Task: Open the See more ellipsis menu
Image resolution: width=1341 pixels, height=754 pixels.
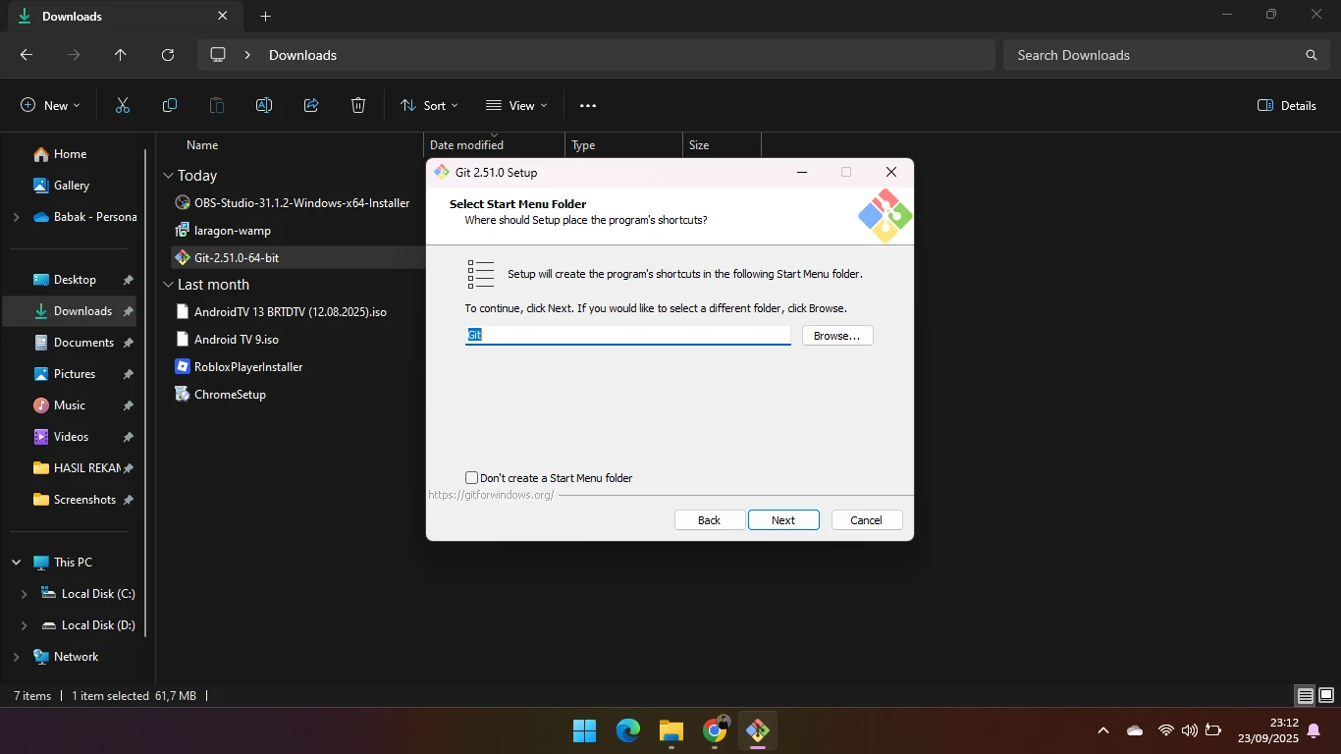Action: pos(588,106)
